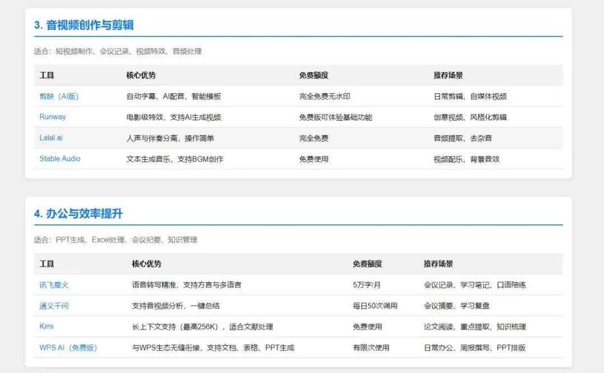Viewport: 604px width, 373px height.
Task: Click cell 有限次使用
Action: [x=371, y=347]
